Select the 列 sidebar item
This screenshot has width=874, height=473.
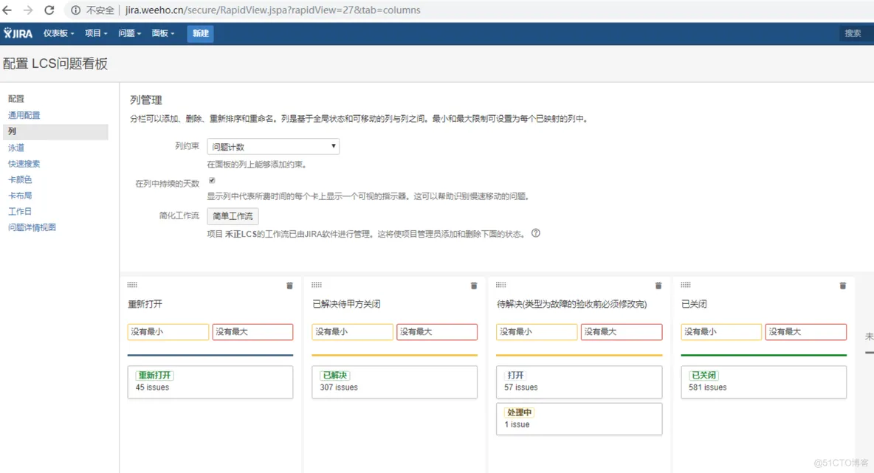pos(55,131)
